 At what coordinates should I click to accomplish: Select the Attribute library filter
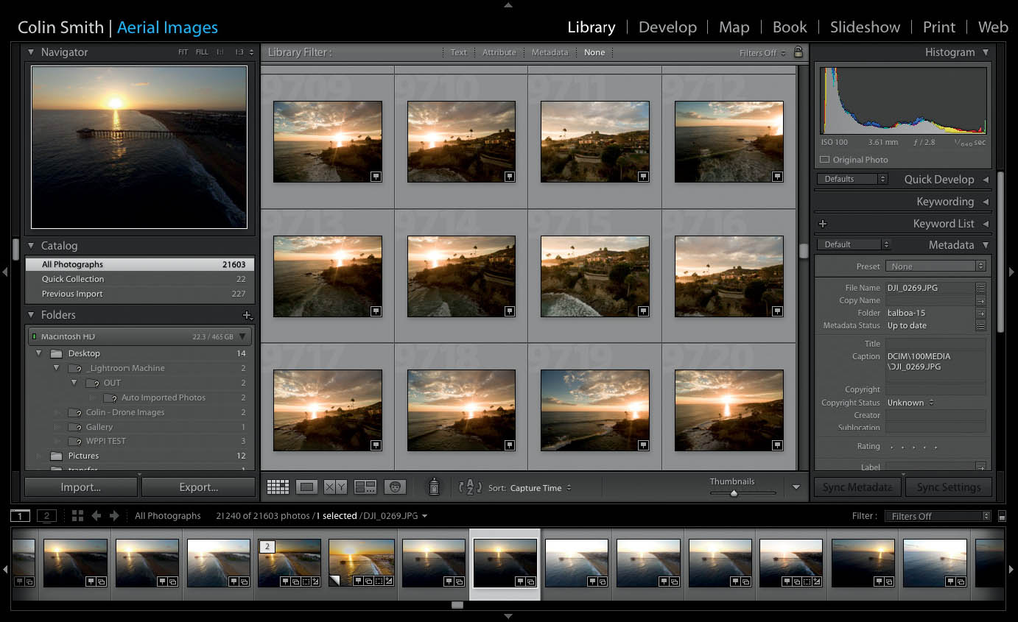point(499,52)
